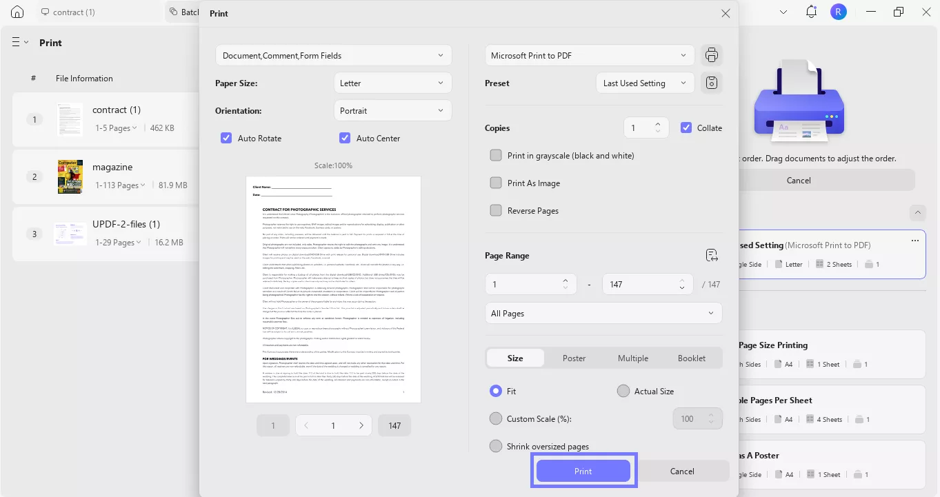940x497 pixels.
Task: Click the Print button
Action: coord(583,471)
